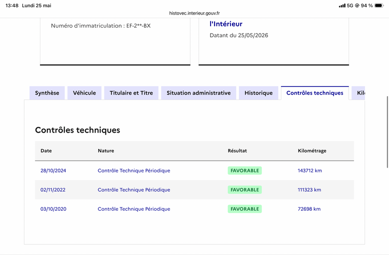The width and height of the screenshot is (389, 255).
Task: Click the 143712 km mileage value
Action: [310, 170]
